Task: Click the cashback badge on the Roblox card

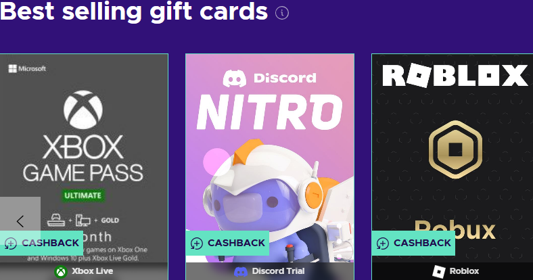Action: (413, 243)
